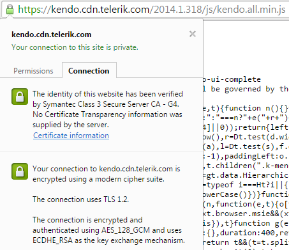Click the green padlock in address bar
The height and width of the screenshot is (250, 289).
(x=10, y=10)
